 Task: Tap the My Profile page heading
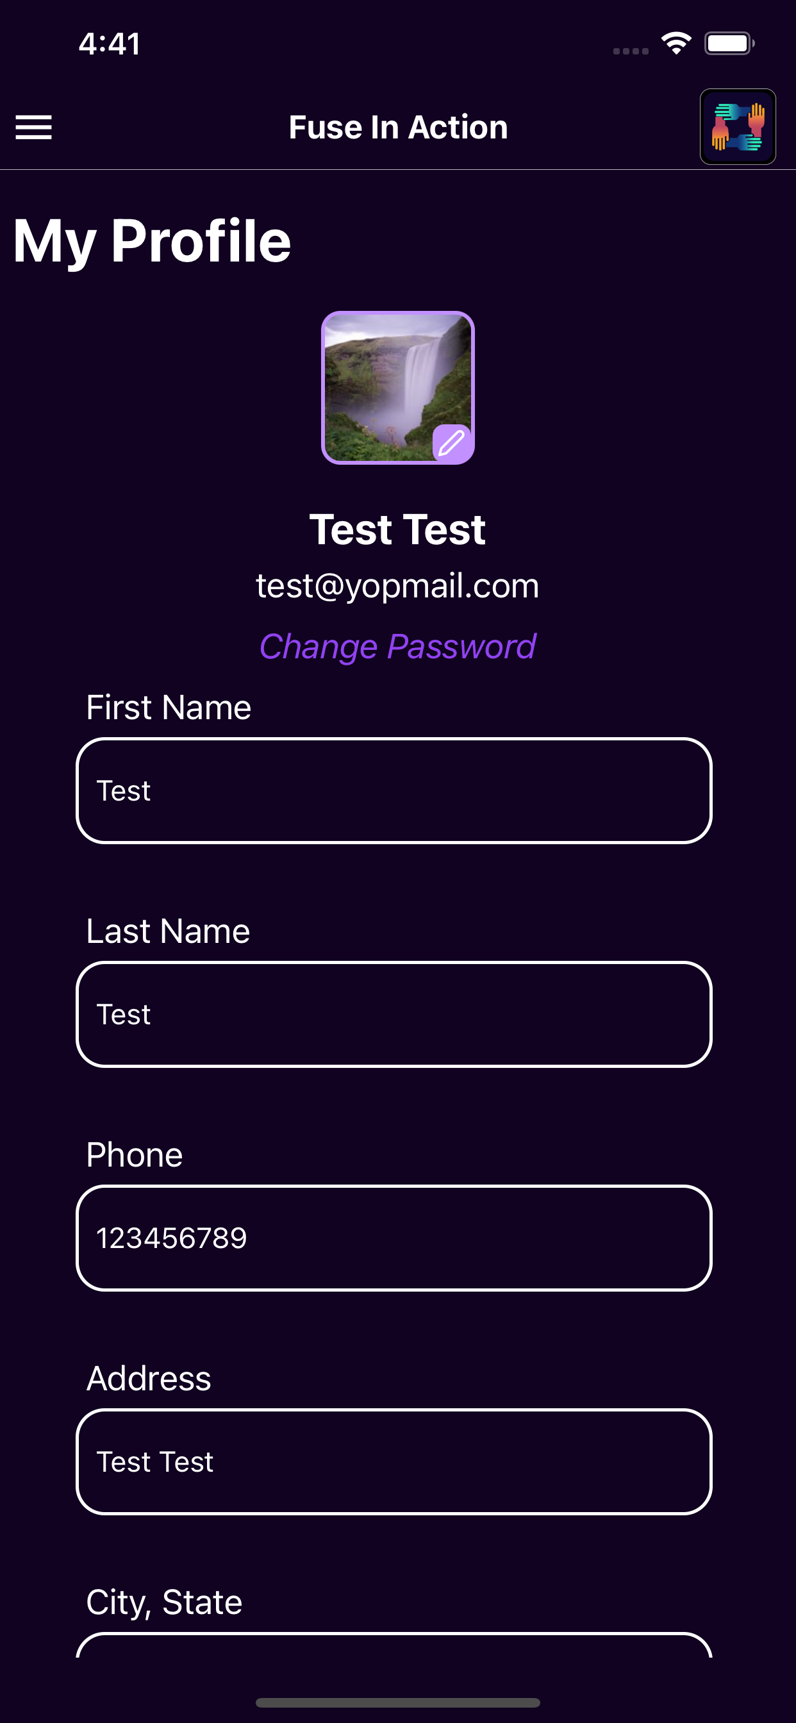[x=152, y=242]
